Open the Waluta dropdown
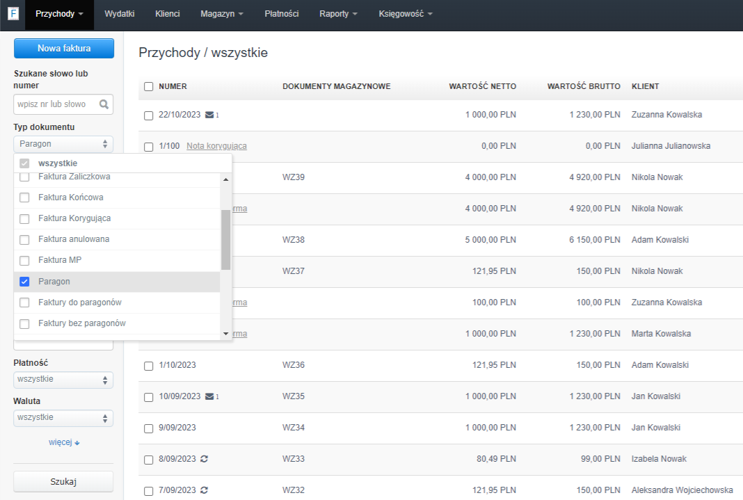This screenshot has height=500, width=743. tap(63, 418)
